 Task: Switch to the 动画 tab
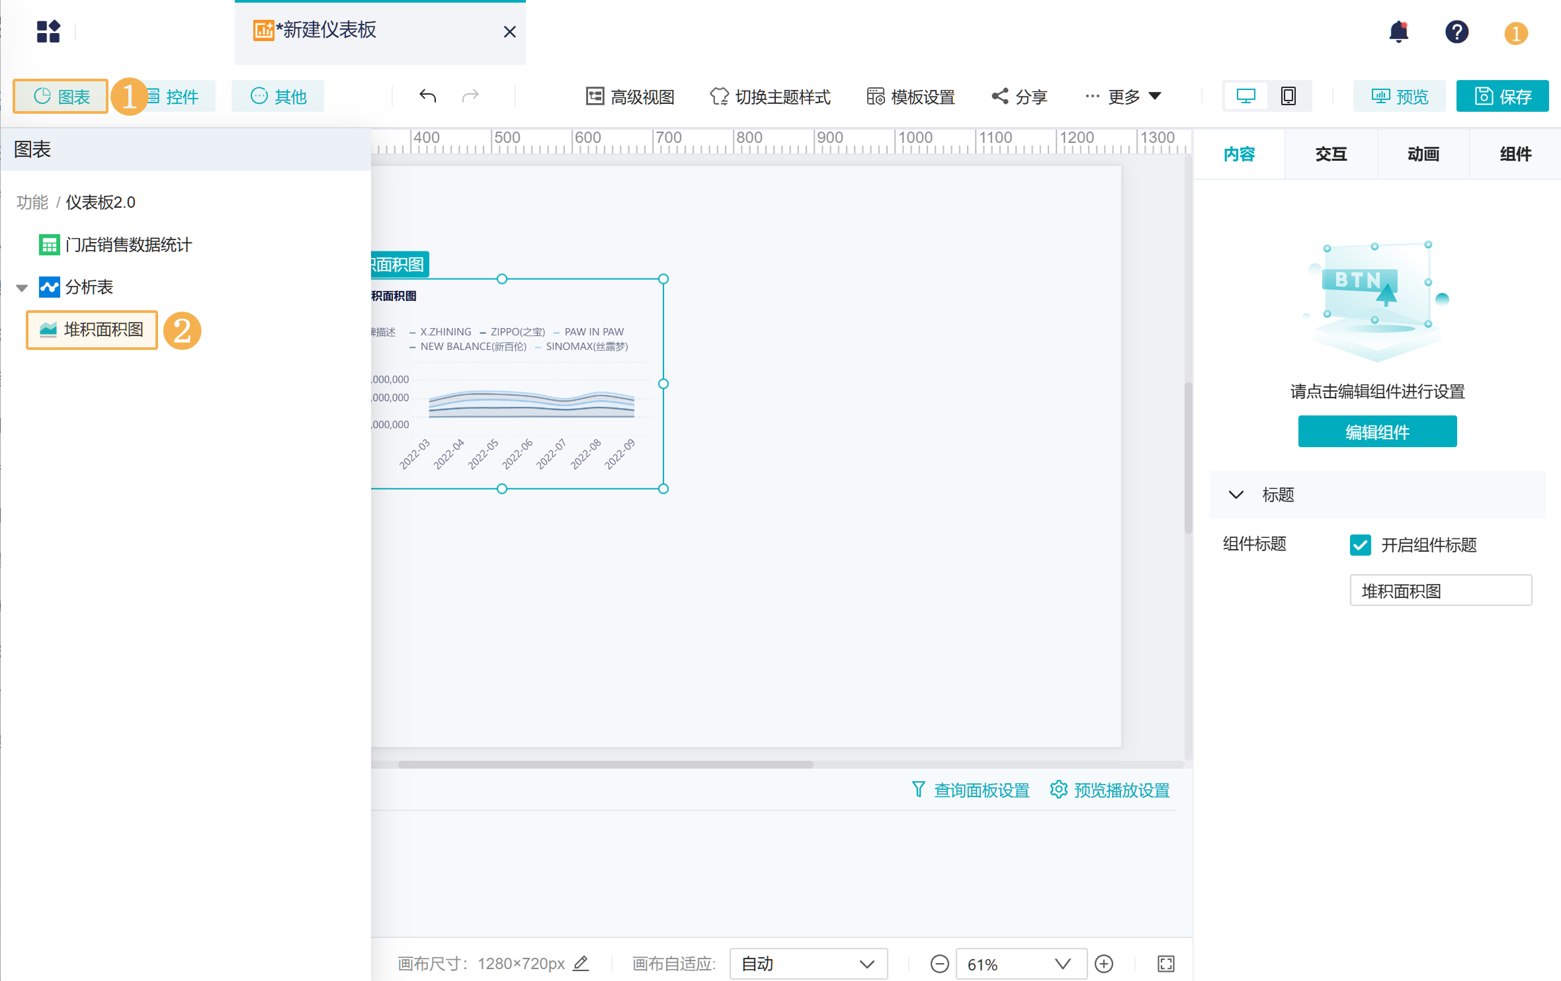(1423, 154)
